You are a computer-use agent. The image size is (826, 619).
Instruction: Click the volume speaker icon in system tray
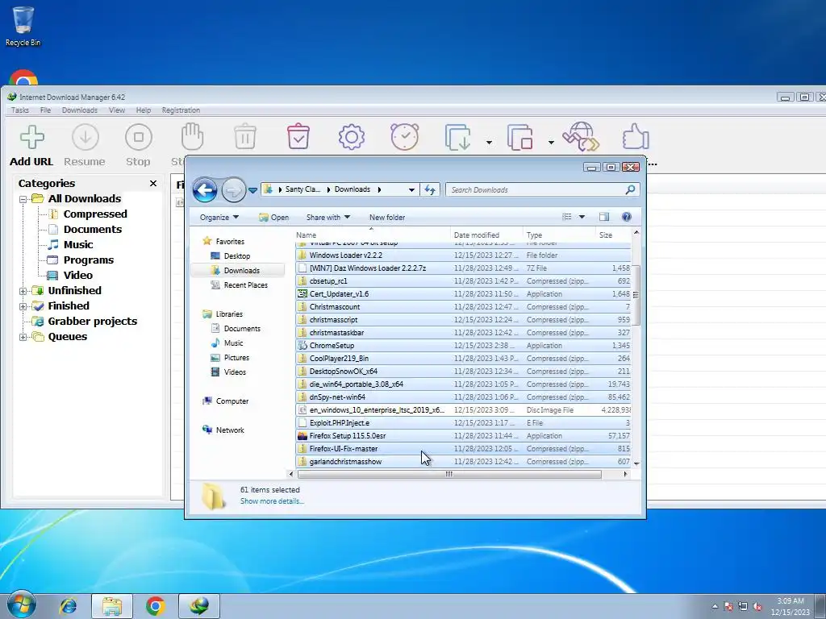tap(757, 606)
